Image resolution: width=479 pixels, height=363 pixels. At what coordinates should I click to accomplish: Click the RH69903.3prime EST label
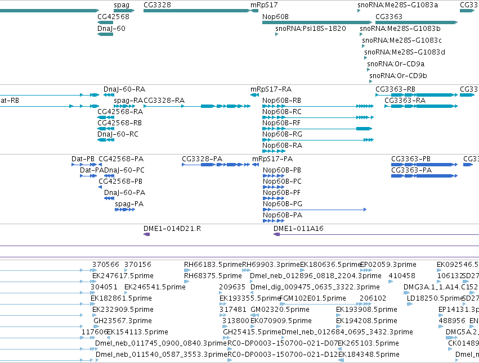pyautogui.click(x=271, y=265)
